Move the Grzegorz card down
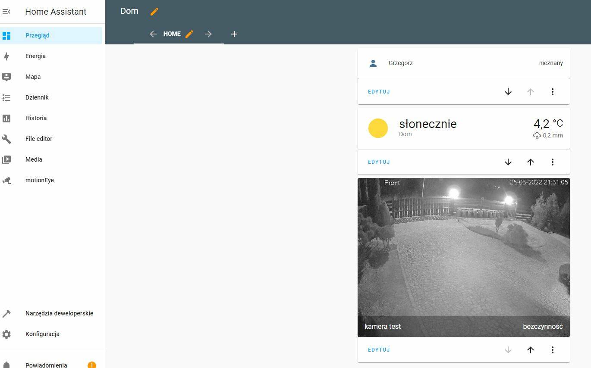 click(508, 92)
